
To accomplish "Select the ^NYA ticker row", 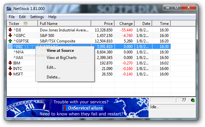I will (x=89, y=52).
